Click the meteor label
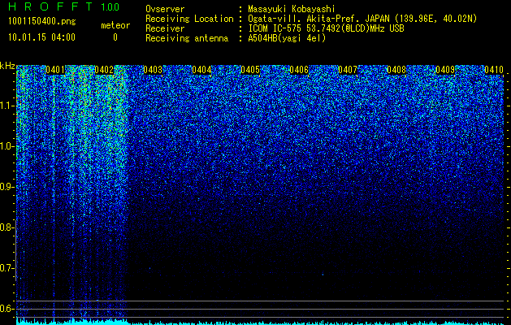Viewport: 511px width, 325px height. point(115,25)
